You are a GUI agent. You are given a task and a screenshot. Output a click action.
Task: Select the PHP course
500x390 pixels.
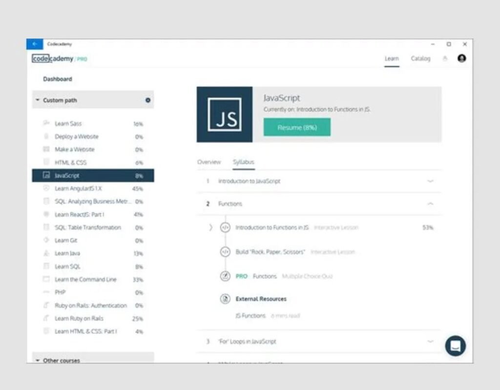pyautogui.click(x=93, y=292)
